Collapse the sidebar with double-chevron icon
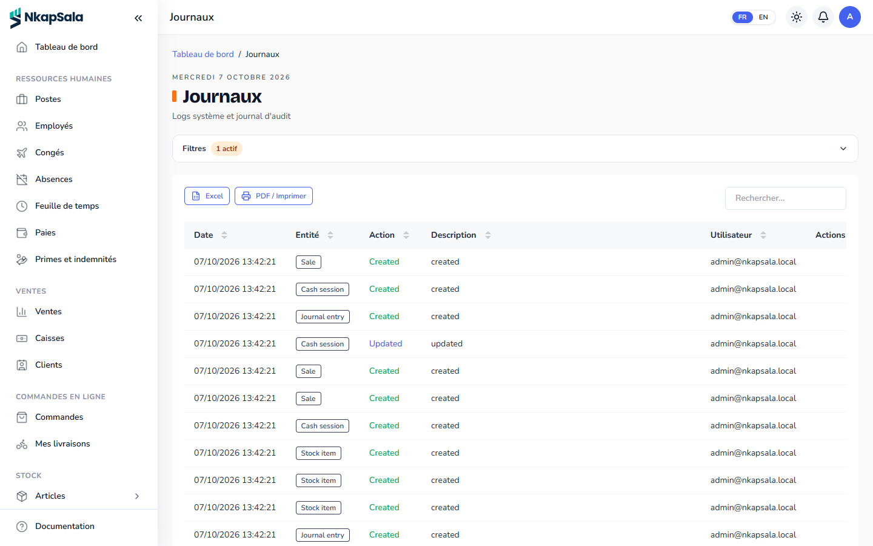 pos(138,18)
